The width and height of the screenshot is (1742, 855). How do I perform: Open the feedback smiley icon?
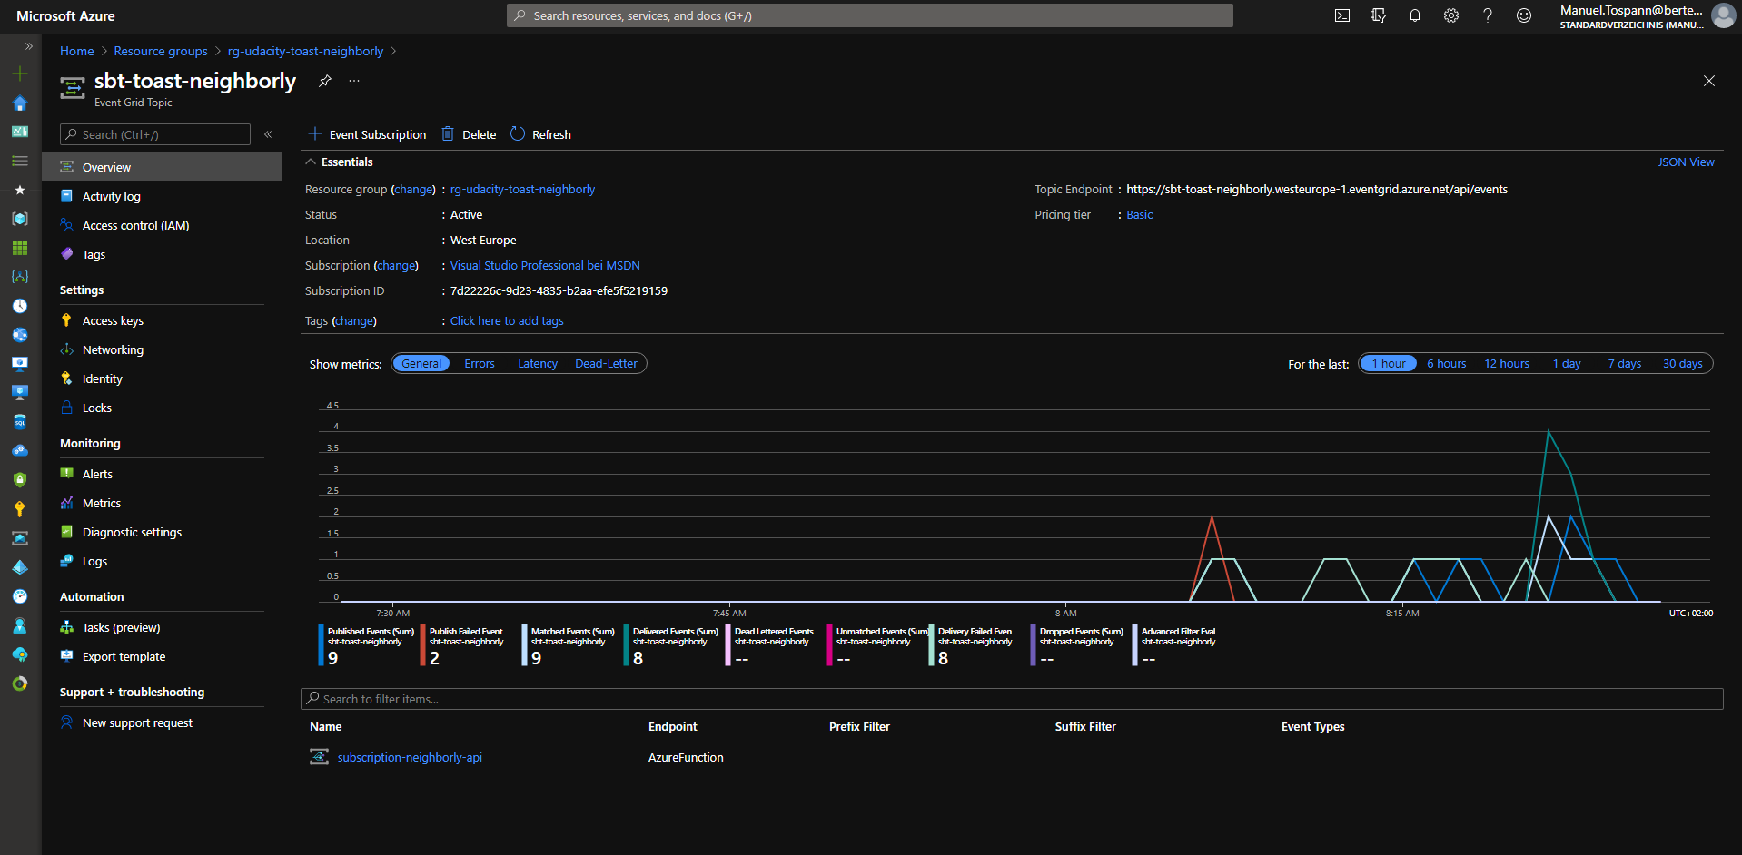[x=1524, y=15]
